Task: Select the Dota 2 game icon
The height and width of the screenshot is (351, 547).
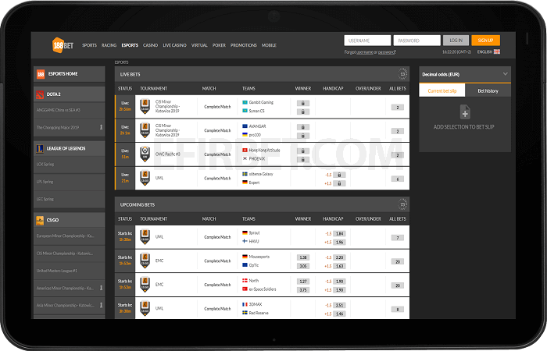Action: [x=40, y=94]
